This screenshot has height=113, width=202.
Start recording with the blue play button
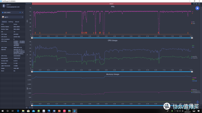click(197, 8)
